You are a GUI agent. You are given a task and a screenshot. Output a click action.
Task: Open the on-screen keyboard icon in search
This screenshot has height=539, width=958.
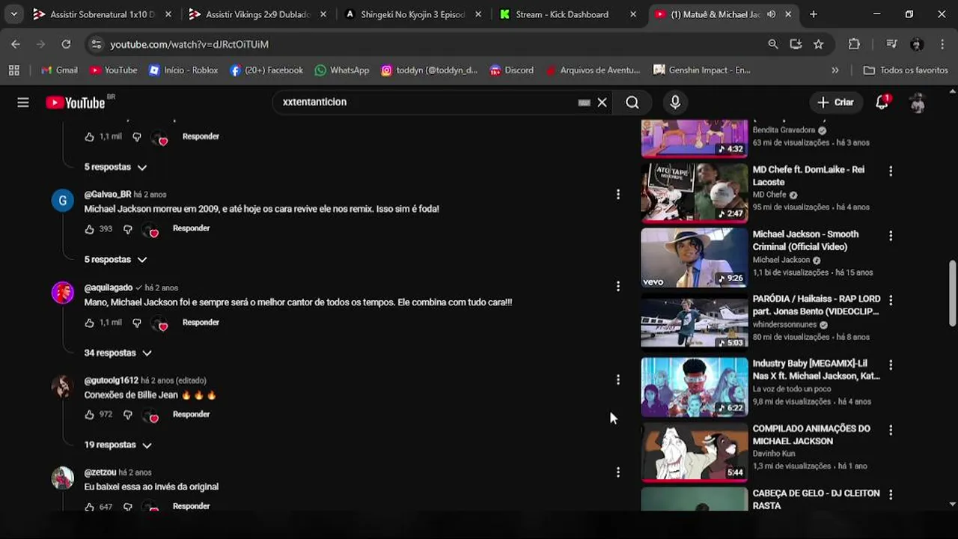point(585,103)
